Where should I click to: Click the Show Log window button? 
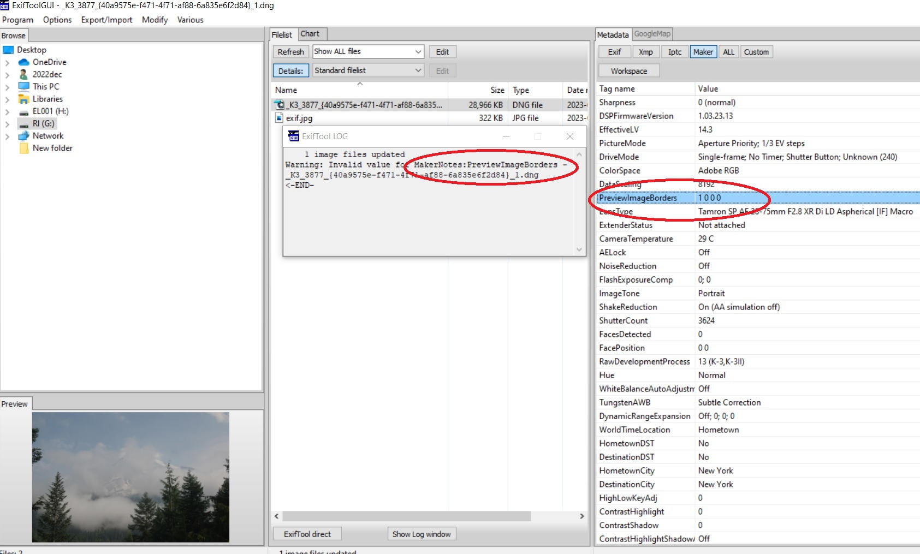(x=421, y=533)
